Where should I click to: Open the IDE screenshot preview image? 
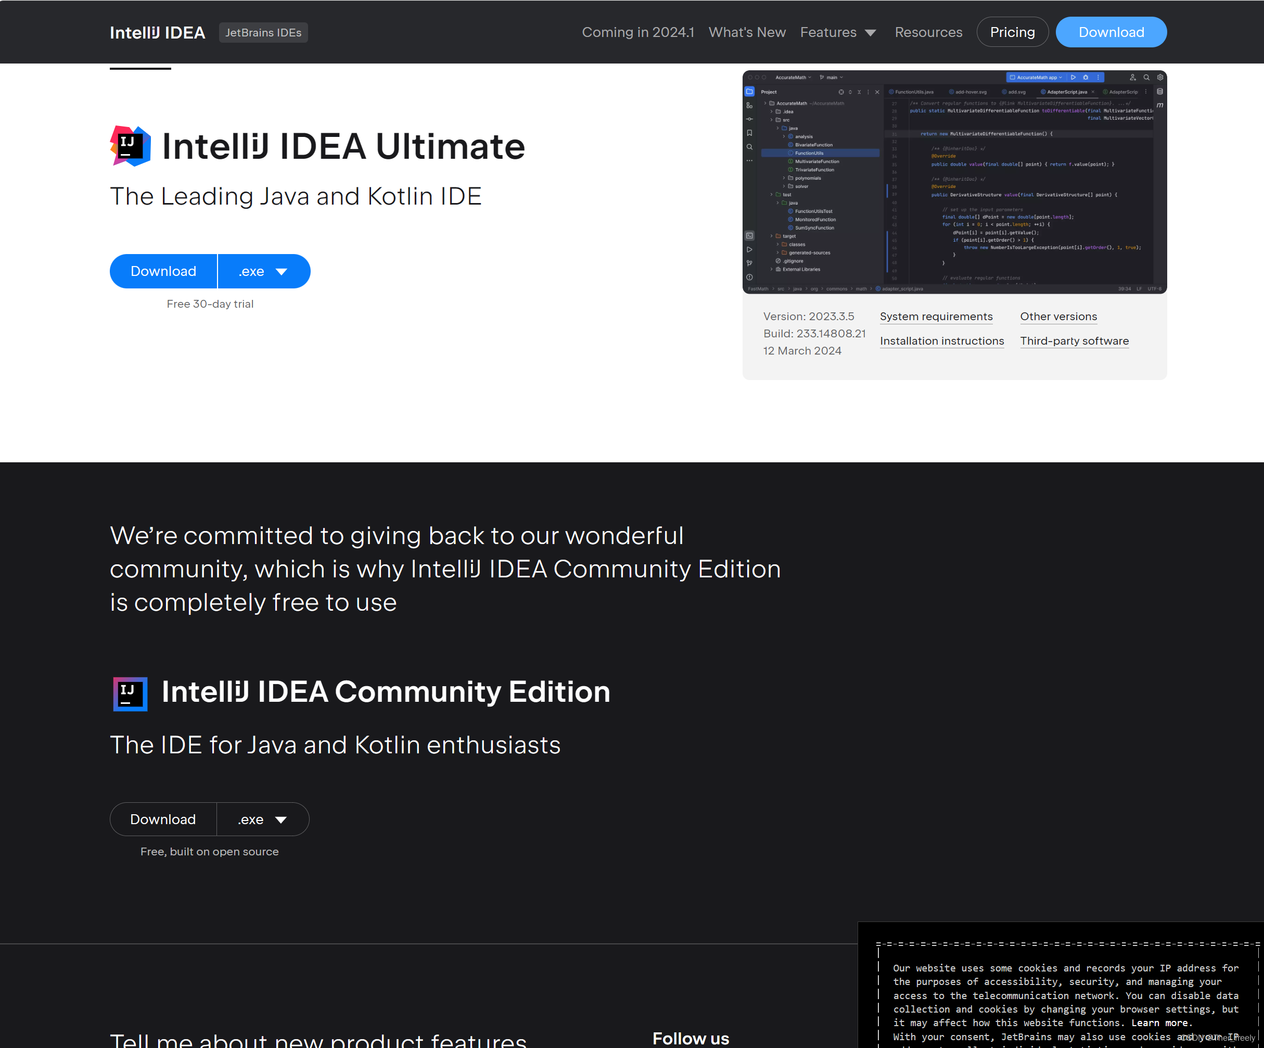[x=954, y=182]
